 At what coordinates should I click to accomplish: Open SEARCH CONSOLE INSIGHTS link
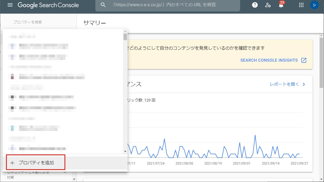(x=269, y=60)
